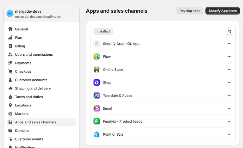This screenshot has width=243, height=148.
Task: Click the Shopify GraphiQL App icon
Action: click(x=97, y=44)
